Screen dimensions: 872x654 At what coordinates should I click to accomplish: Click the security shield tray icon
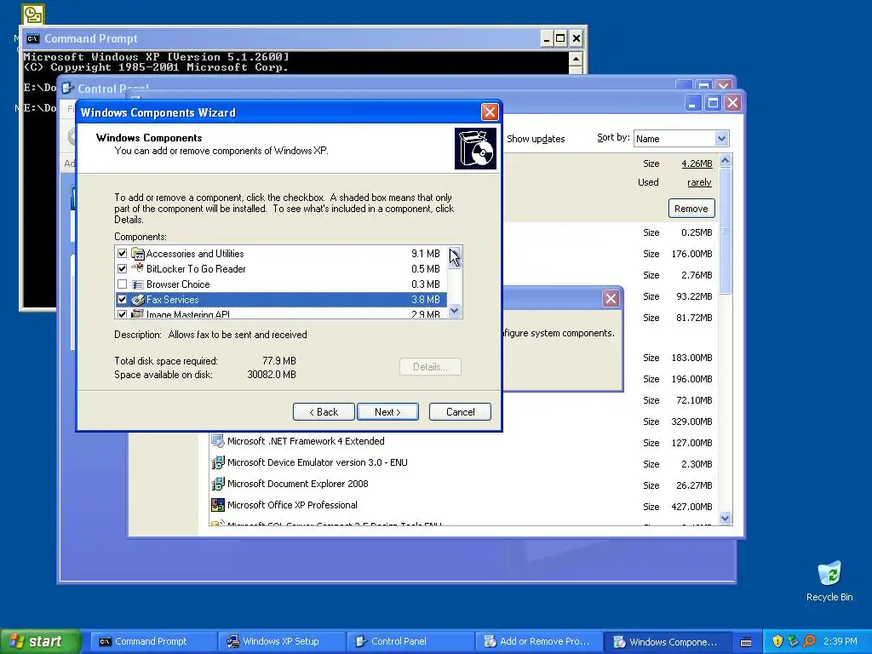(777, 641)
